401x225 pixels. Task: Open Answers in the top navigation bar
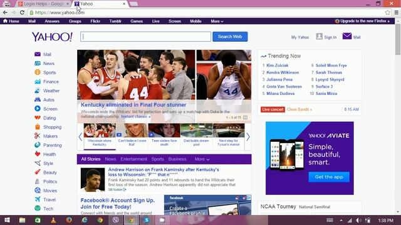[52, 21]
